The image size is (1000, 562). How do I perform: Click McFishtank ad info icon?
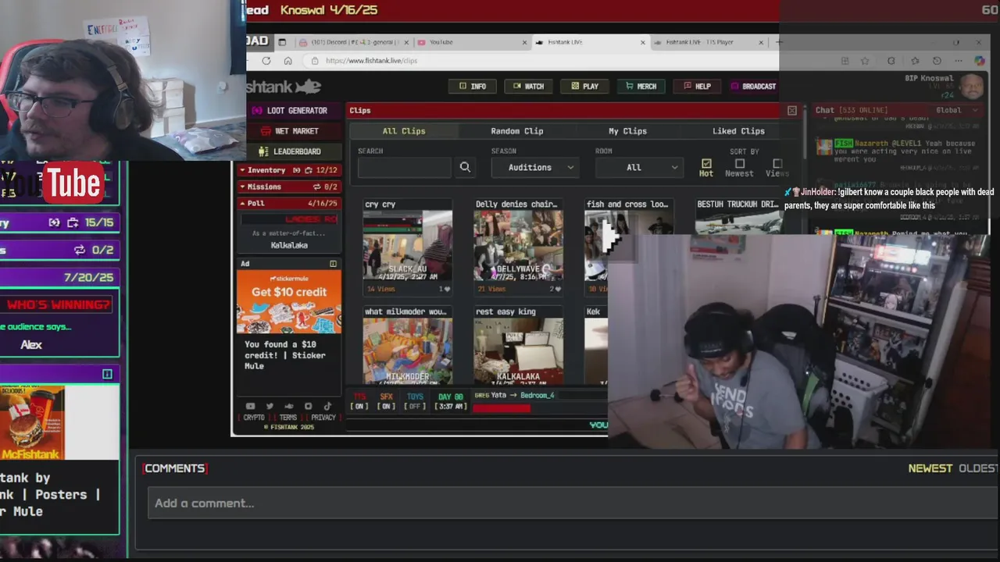(x=107, y=374)
